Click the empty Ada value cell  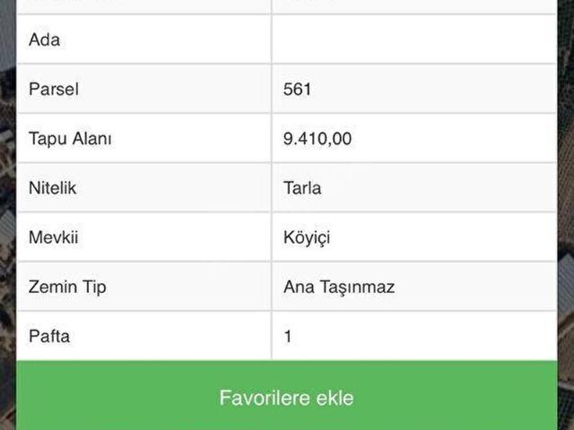click(413, 40)
